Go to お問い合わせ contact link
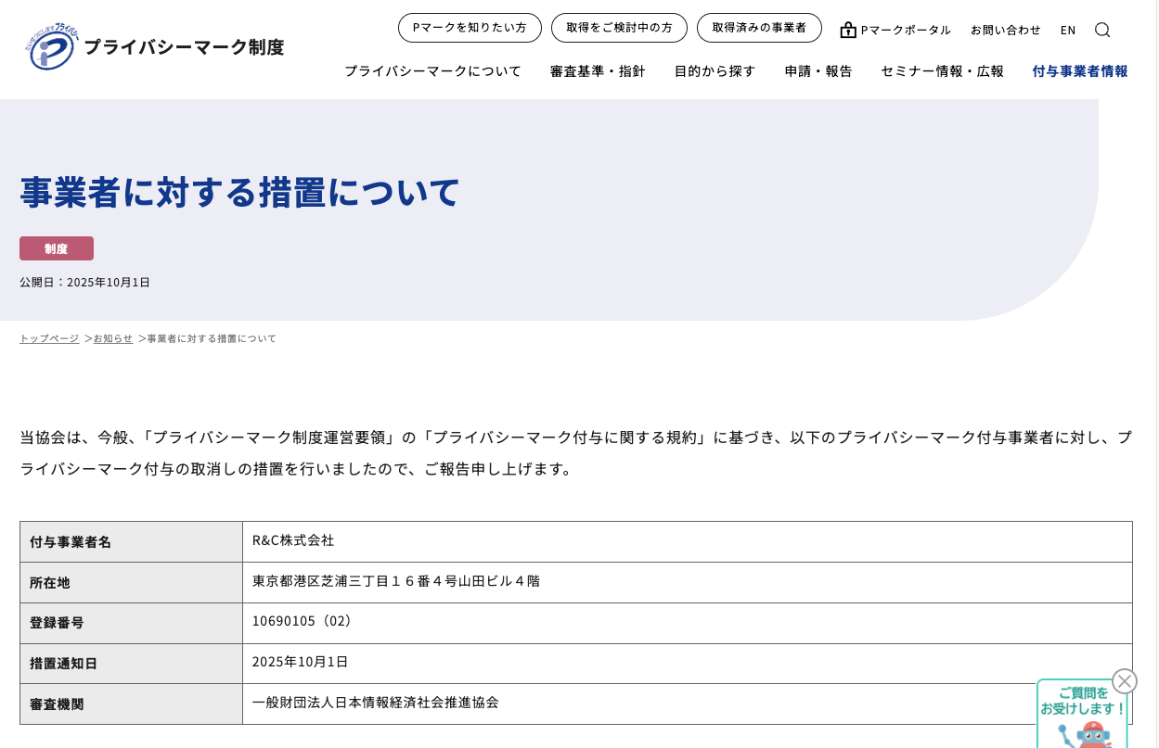This screenshot has width=1159, height=748. point(1006,30)
